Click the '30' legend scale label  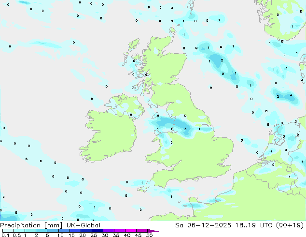pos(105,235)
